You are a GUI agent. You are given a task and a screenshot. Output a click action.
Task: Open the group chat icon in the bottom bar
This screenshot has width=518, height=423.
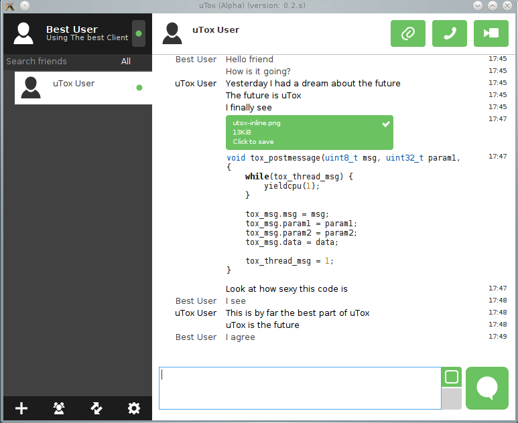point(59,408)
